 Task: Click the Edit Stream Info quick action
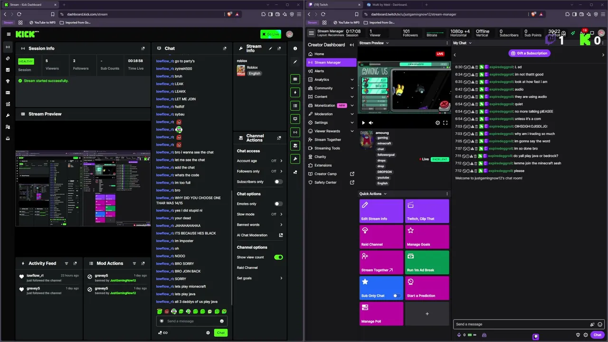(381, 210)
